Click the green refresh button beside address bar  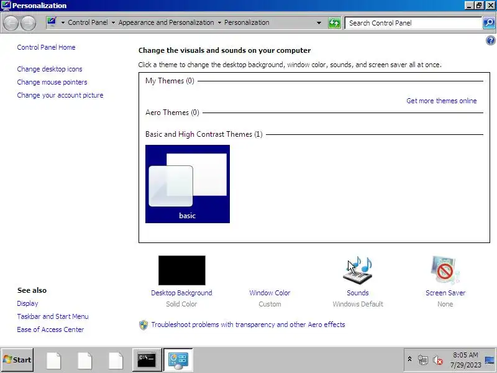pos(334,23)
